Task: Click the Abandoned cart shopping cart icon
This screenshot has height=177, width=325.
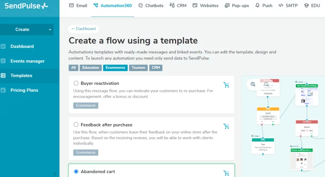Action: tap(226, 173)
